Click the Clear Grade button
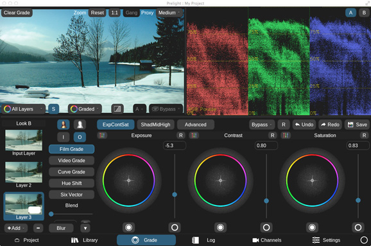This screenshot has width=371, height=246. pos(17,13)
